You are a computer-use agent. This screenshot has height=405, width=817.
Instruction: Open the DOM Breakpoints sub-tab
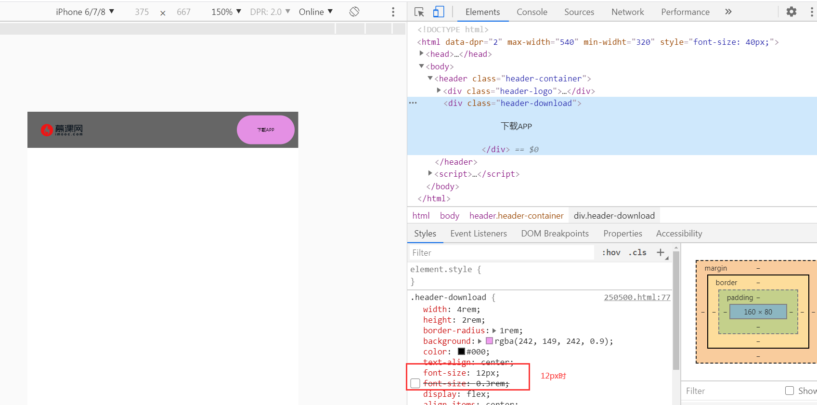555,234
